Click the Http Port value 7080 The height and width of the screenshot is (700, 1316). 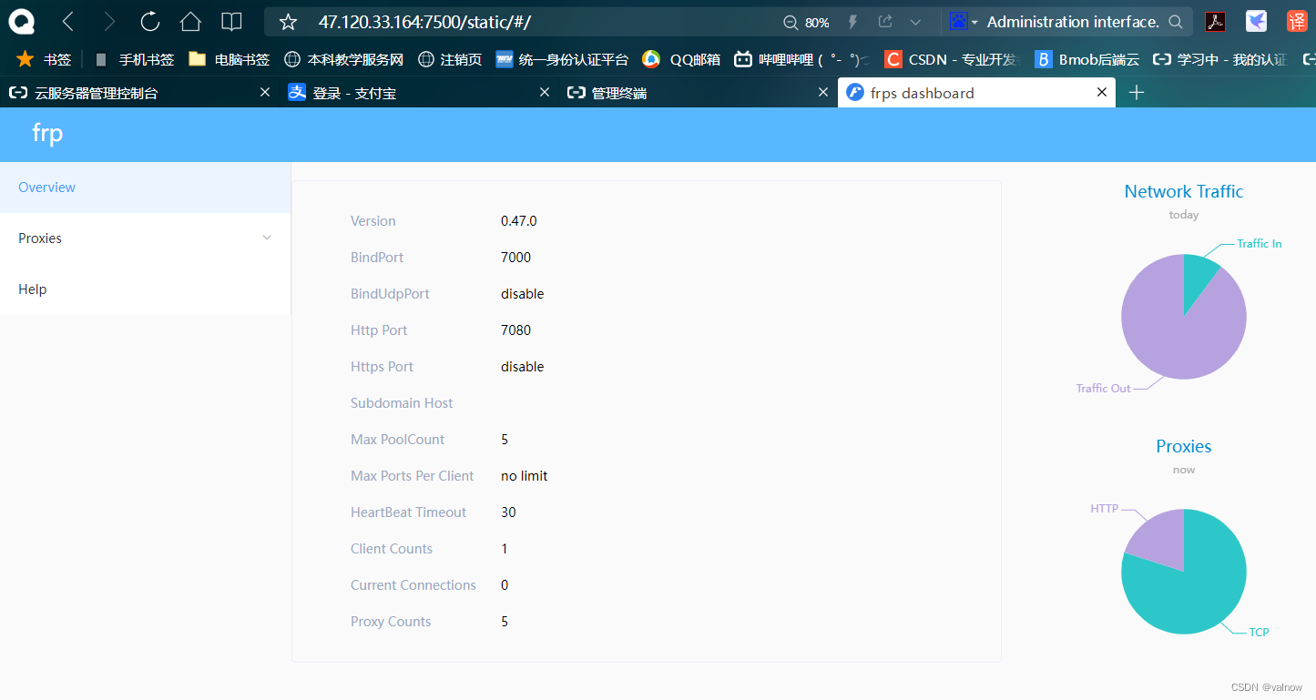click(x=515, y=330)
